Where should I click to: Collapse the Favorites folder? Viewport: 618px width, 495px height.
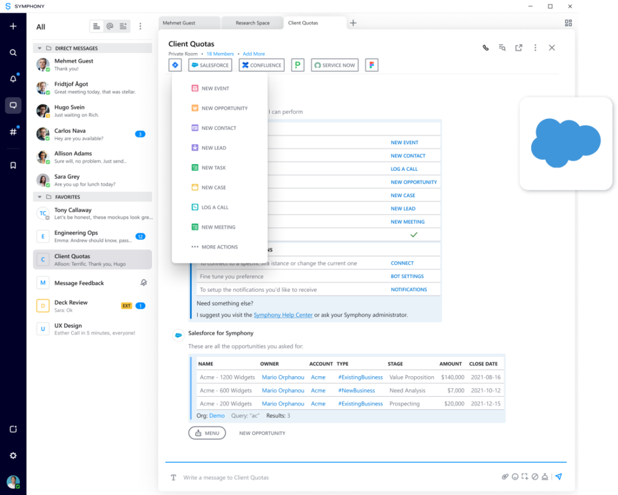(40, 197)
